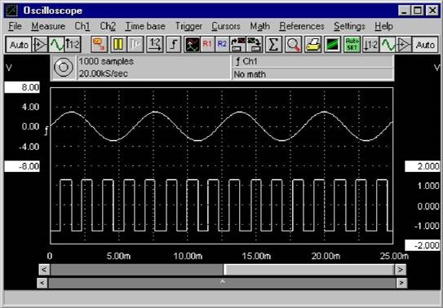The image size is (443, 308).
Task: Click the Oscilloscope title bar icon
Action: click(x=12, y=11)
